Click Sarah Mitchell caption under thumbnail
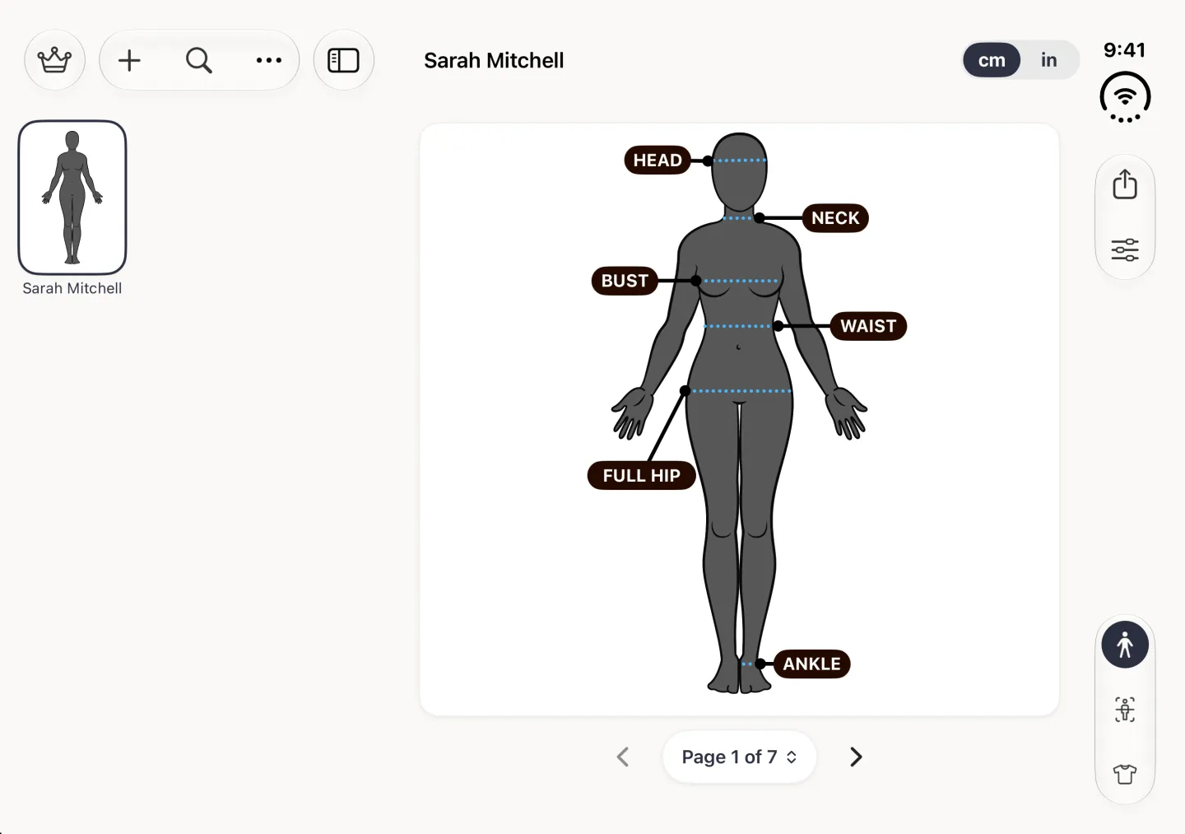This screenshot has width=1185, height=834. click(72, 288)
